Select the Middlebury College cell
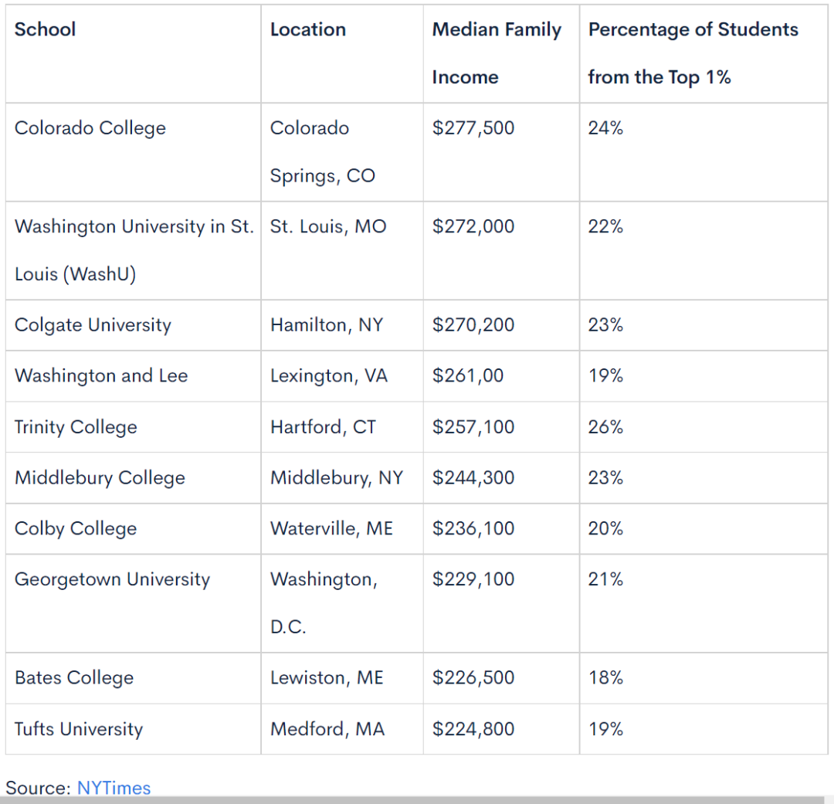 point(100,478)
